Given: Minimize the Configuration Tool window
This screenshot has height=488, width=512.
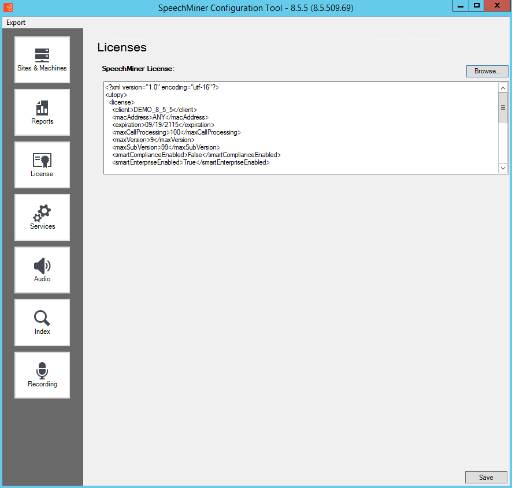Looking at the screenshot, I should [461, 6].
